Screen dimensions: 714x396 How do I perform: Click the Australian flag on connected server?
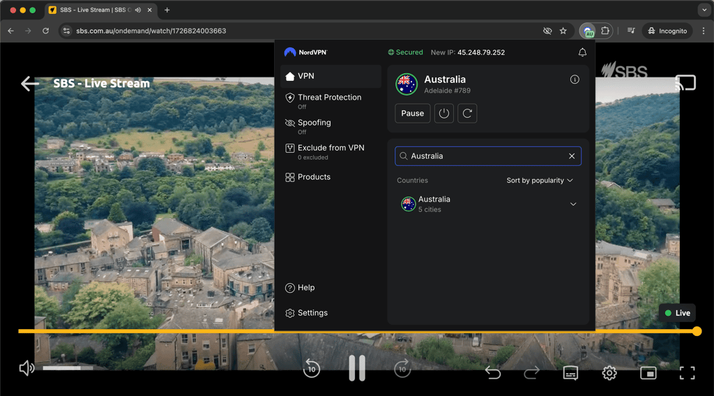(x=407, y=84)
